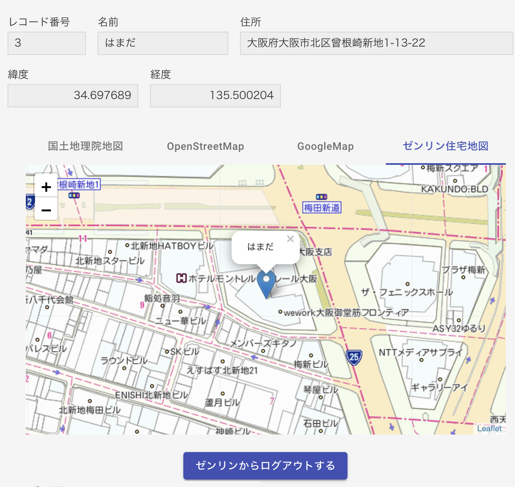The image size is (515, 487).
Task: Click the wework大阪御堂筋フロンティア map label
Action: (346, 313)
